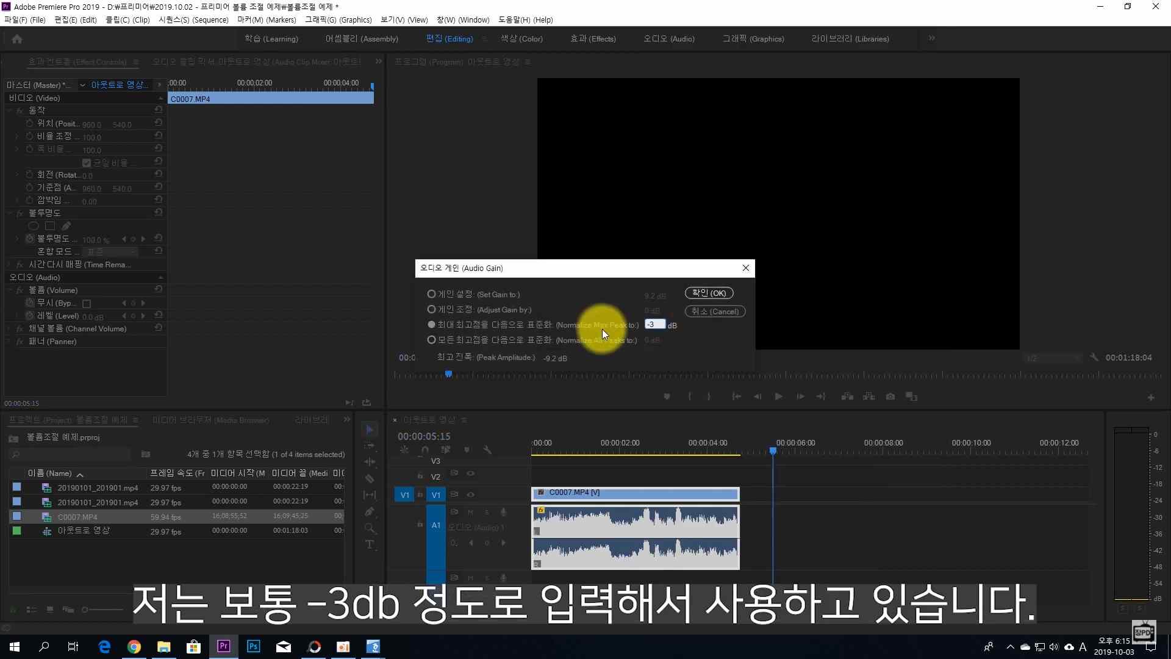Screen dimensions: 1171x659
Task: Select the Type tool
Action: (x=370, y=544)
